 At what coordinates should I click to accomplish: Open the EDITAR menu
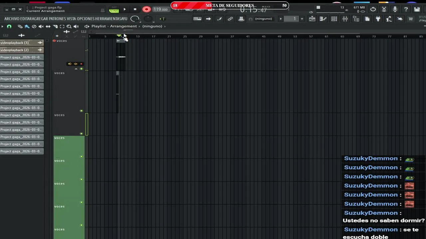tap(26, 19)
